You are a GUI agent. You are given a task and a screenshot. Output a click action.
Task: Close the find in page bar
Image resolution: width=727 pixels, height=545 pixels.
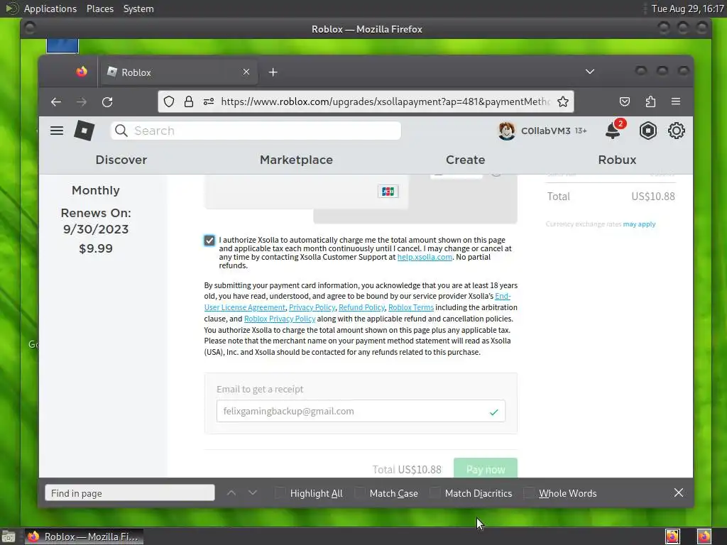point(678,492)
